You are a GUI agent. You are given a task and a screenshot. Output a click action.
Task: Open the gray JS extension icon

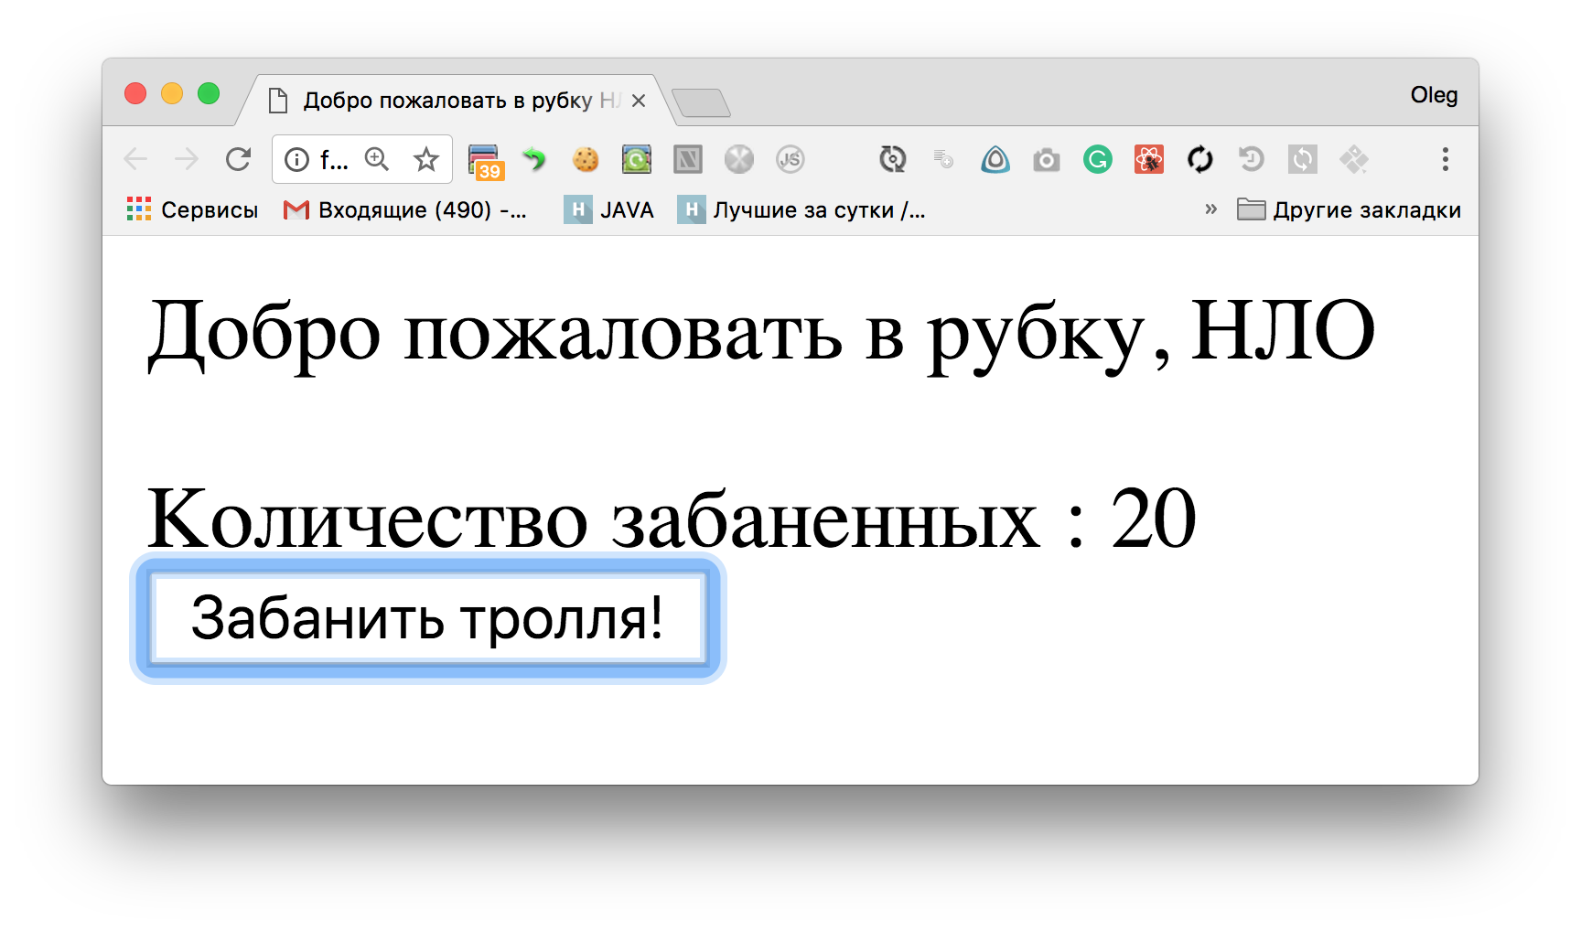(x=790, y=160)
